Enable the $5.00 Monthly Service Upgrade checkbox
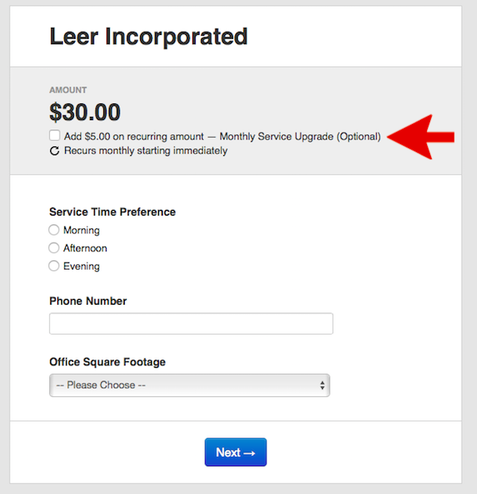 point(54,136)
